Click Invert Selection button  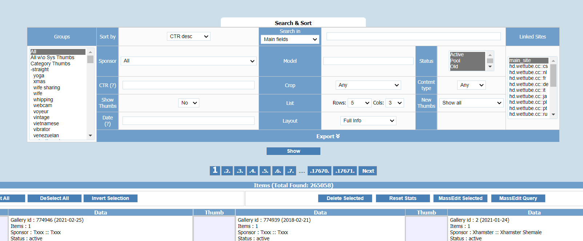(x=110, y=198)
